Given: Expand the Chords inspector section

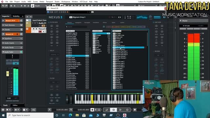Looking at the screenshot, I should point(3,29).
